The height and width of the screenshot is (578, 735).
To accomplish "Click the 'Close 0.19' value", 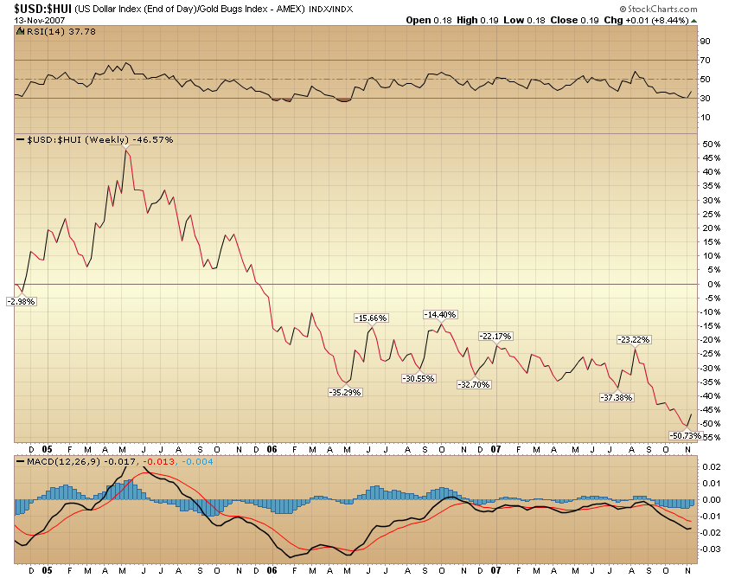I will 575,20.
